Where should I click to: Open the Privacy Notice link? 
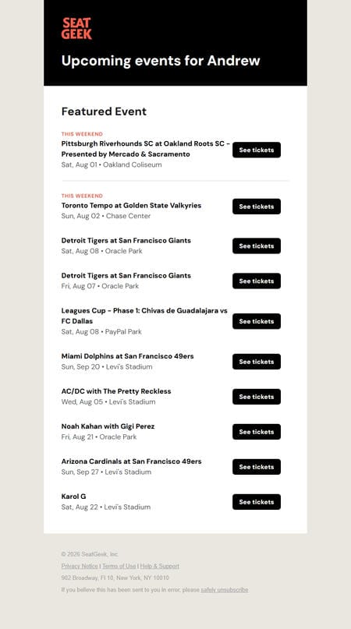[x=80, y=566]
